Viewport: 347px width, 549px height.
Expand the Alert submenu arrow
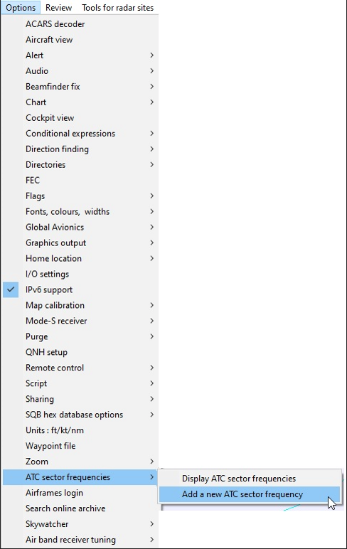pyautogui.click(x=151, y=55)
